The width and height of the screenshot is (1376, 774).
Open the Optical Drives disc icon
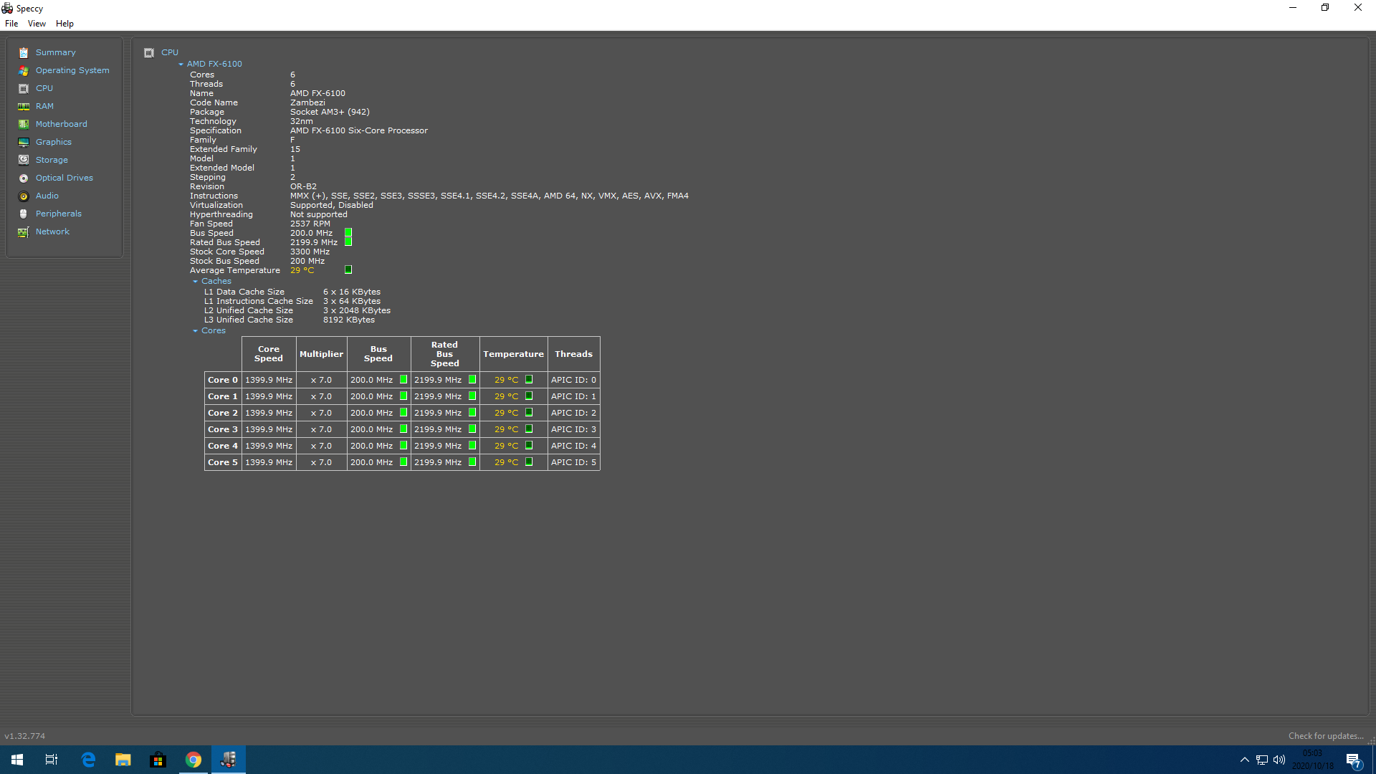24,178
